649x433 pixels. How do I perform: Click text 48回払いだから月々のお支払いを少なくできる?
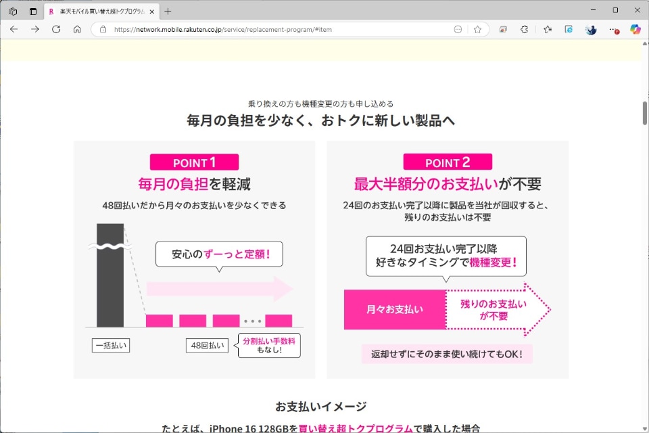194,206
